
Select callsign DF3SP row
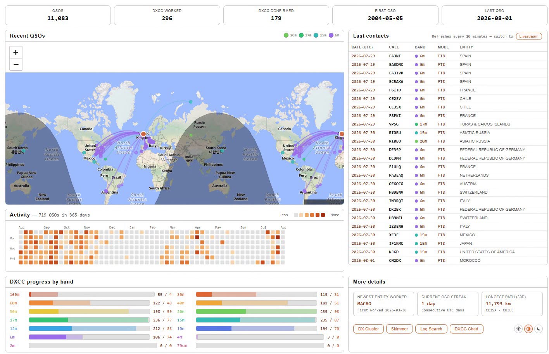pos(448,150)
